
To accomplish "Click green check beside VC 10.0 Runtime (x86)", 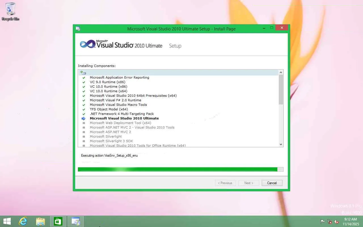I will pos(84,87).
